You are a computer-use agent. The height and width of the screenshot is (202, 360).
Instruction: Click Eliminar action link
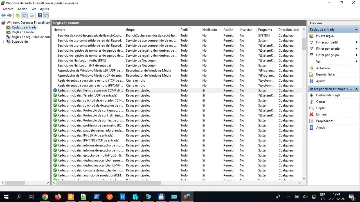point(322,114)
